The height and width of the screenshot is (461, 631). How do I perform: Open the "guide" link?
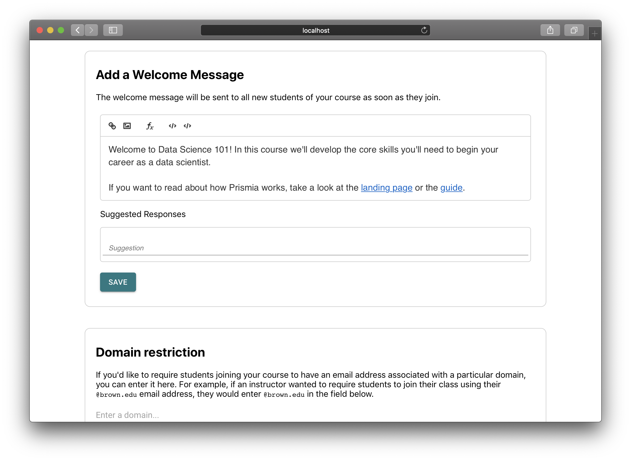(451, 187)
